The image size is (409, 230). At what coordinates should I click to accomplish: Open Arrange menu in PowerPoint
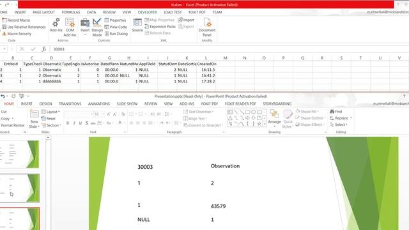[x=274, y=118]
